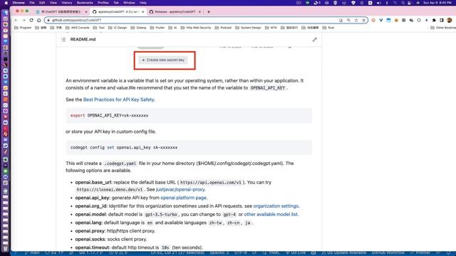Click the blue V extension icon
Image resolution: width=456 pixels, height=256 pixels.
(381, 21)
